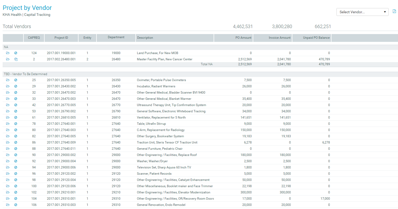
Task: Click project ID 2017.001.19000.001
Action: click(x=61, y=53)
